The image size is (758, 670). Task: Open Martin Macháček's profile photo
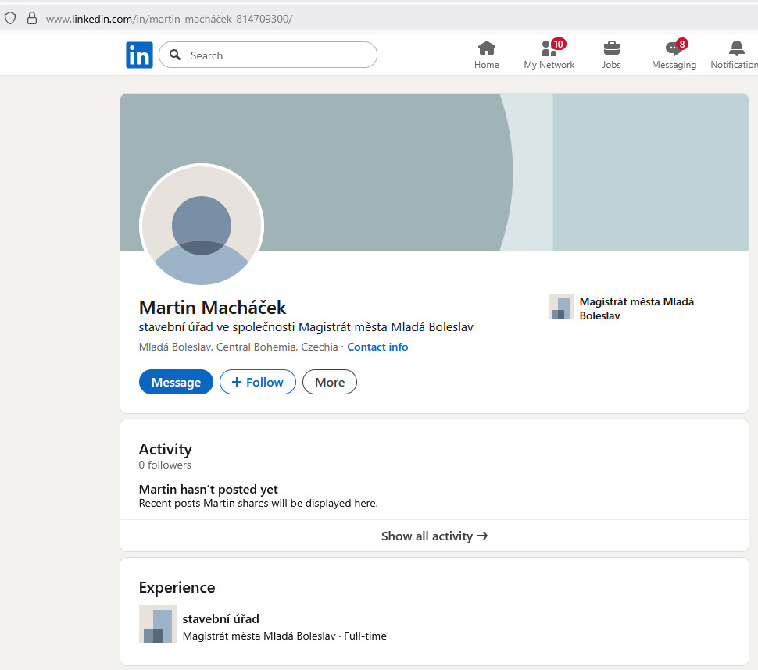[x=202, y=226]
